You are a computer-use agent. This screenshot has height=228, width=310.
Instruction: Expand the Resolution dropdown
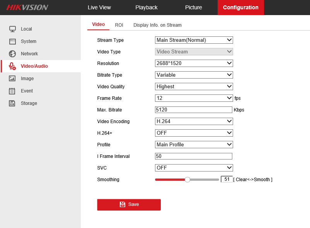click(194, 63)
